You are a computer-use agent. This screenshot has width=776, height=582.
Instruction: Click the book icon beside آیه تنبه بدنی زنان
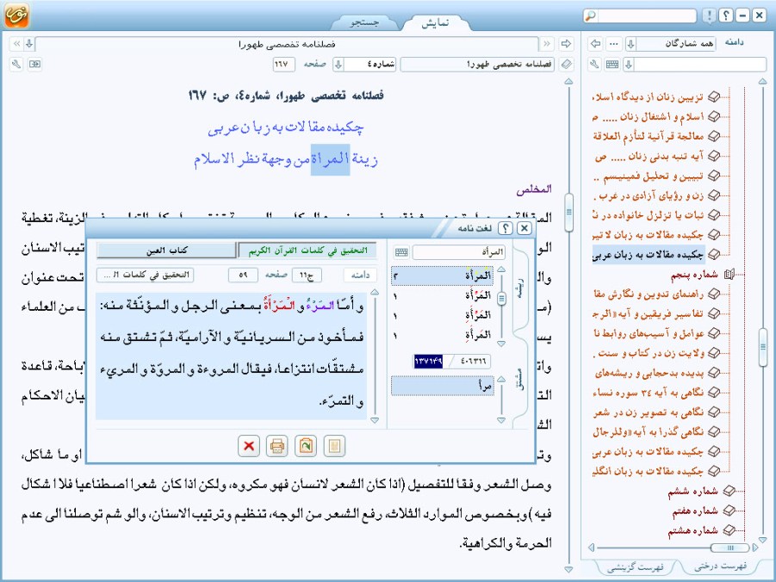tap(714, 157)
